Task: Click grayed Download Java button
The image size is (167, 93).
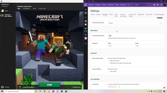Action: tap(112, 87)
